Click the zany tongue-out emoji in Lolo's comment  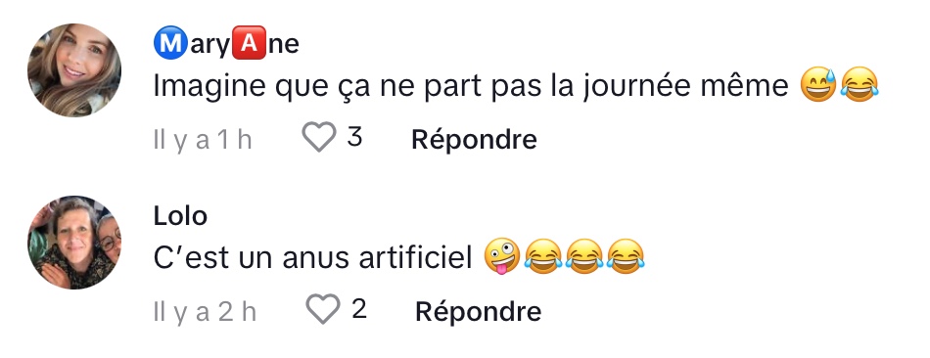click(502, 257)
